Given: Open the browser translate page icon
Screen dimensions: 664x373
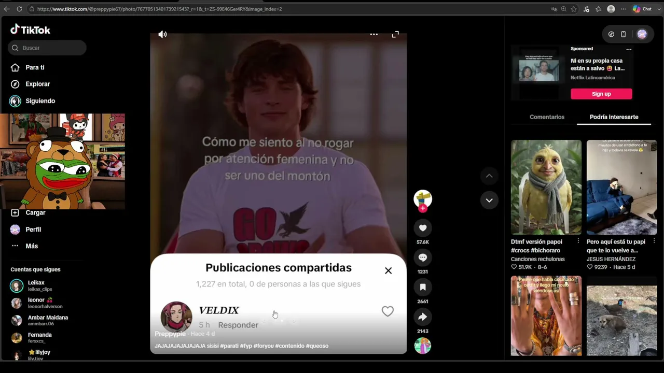Looking at the screenshot, I should coord(554,9).
